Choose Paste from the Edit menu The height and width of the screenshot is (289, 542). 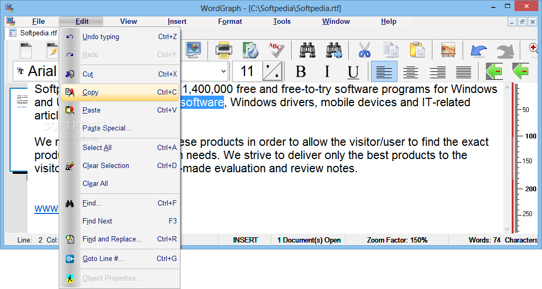pyautogui.click(x=120, y=110)
